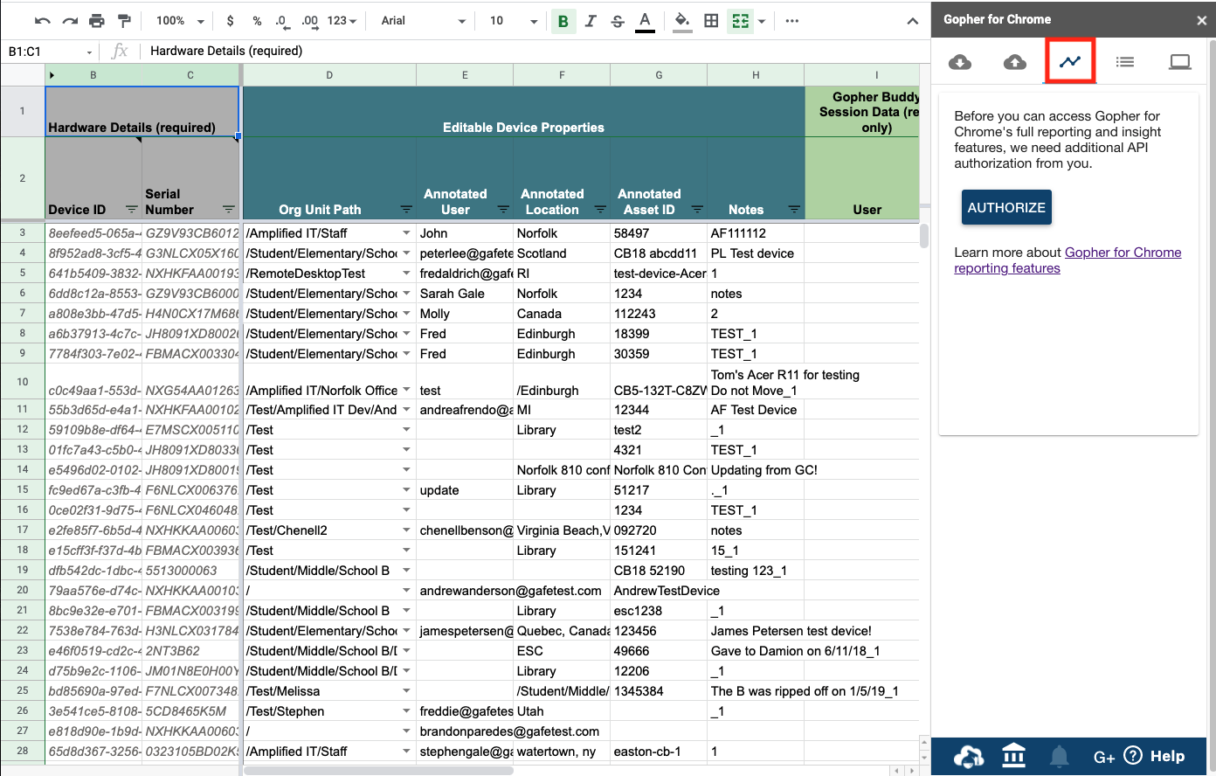
Task: Open the 100% zoom dropdown
Action: click(180, 21)
